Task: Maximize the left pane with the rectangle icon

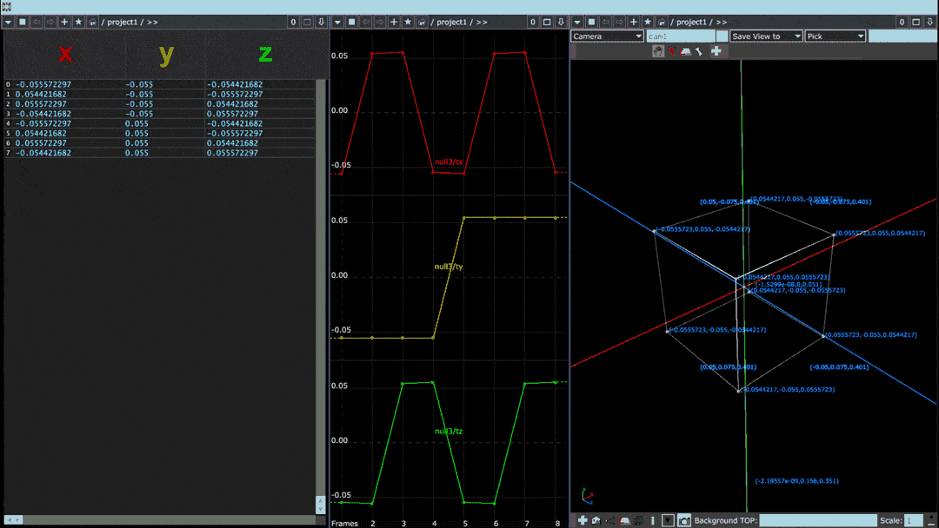Action: (x=307, y=22)
